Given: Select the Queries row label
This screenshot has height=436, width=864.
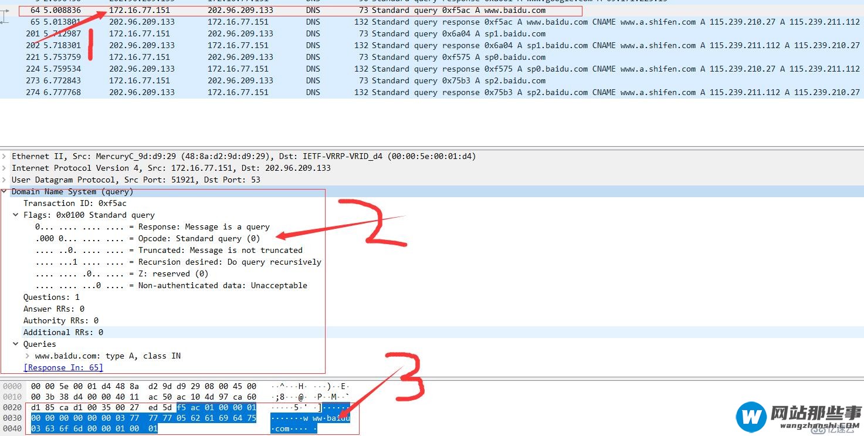Looking at the screenshot, I should coord(40,344).
